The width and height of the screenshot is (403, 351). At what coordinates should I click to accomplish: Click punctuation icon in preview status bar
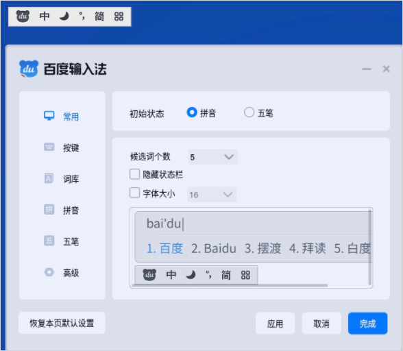(208, 275)
